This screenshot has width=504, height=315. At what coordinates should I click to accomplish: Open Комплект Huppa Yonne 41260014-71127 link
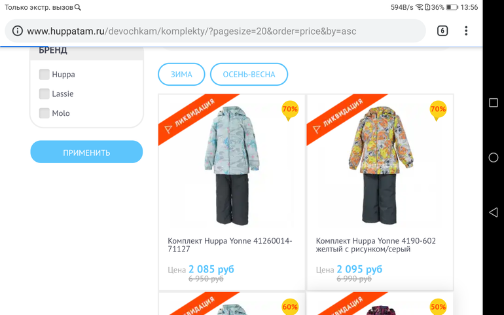coord(230,245)
